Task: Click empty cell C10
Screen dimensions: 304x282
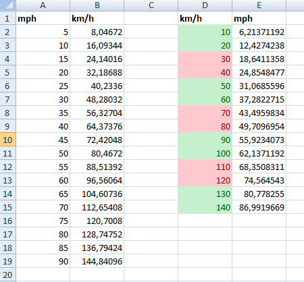Action: point(151,140)
